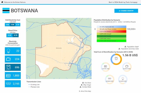Click the National Grid legend color bar
Screen dimensions: 141x93
(x=112, y=27)
